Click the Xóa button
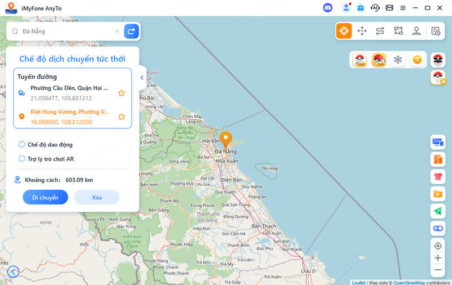452x285 pixels. (97, 197)
